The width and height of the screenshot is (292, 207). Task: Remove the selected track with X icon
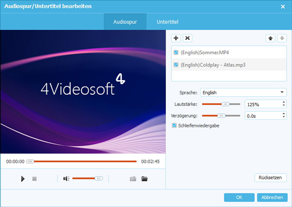point(187,38)
